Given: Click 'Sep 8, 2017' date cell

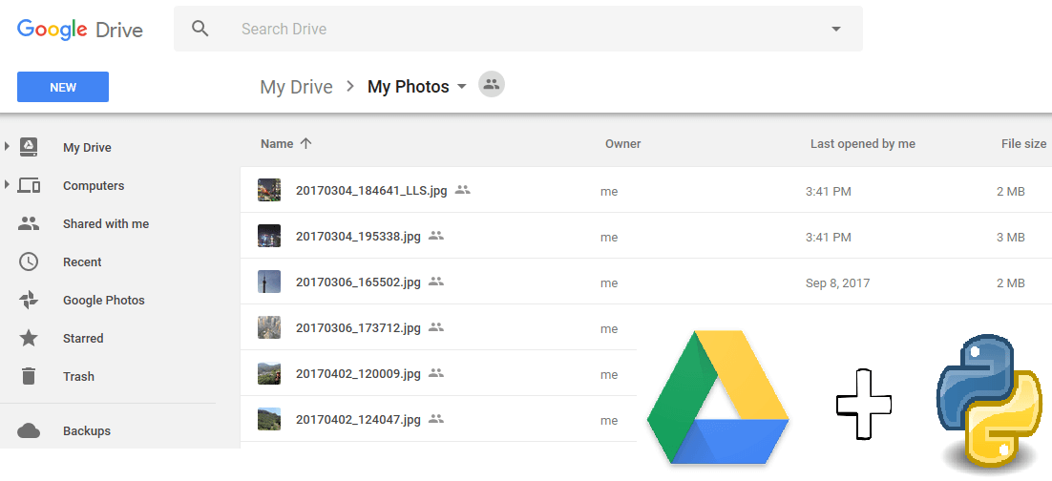Looking at the screenshot, I should [837, 283].
